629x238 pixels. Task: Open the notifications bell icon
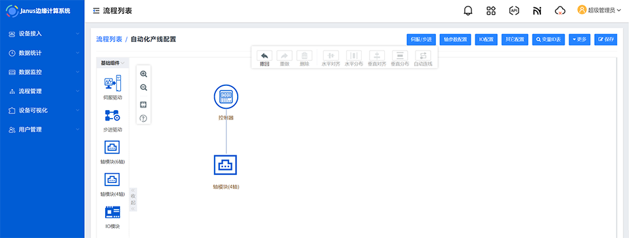tap(468, 11)
